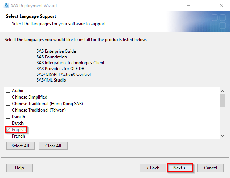Click the grayed English checkbox

click(8, 129)
